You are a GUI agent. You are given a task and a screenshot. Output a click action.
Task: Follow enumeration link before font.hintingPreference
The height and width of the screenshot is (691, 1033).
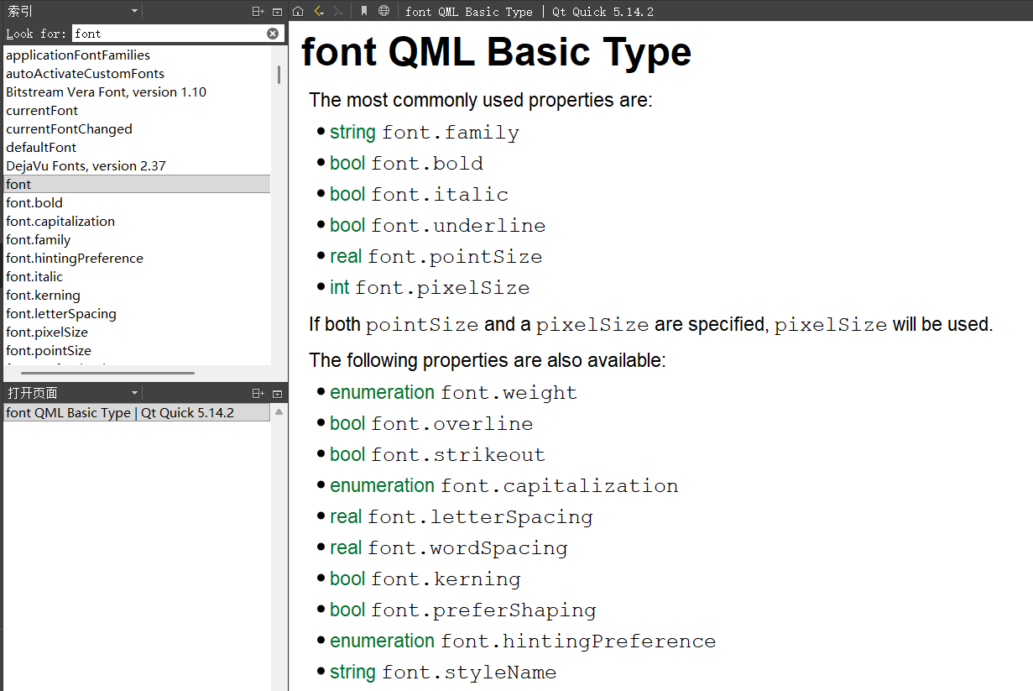[x=382, y=641]
